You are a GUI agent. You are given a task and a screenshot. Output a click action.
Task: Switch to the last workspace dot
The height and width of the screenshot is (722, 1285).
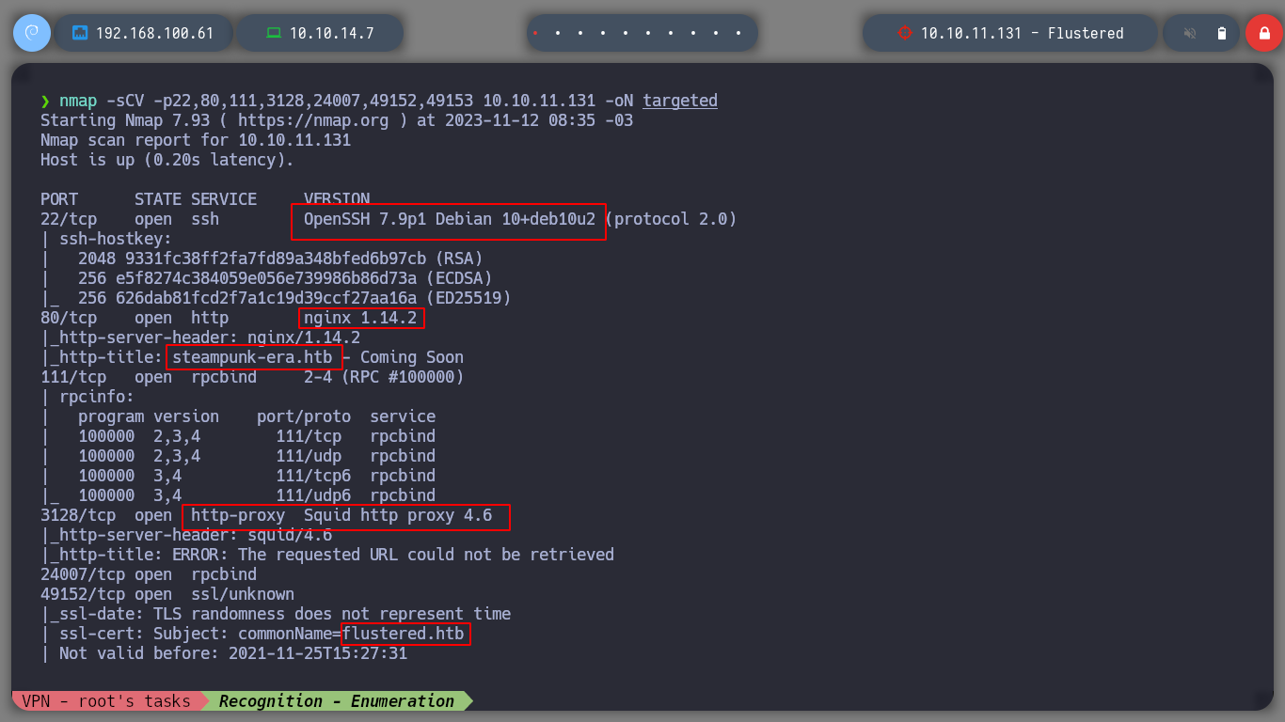tap(738, 33)
